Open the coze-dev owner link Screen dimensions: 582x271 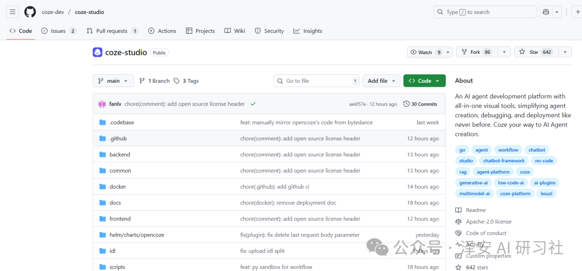[53, 12]
